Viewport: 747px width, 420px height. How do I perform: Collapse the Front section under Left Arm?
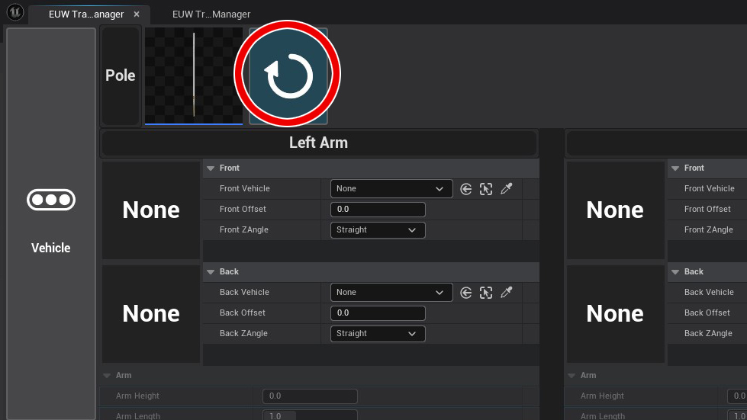[x=211, y=168]
